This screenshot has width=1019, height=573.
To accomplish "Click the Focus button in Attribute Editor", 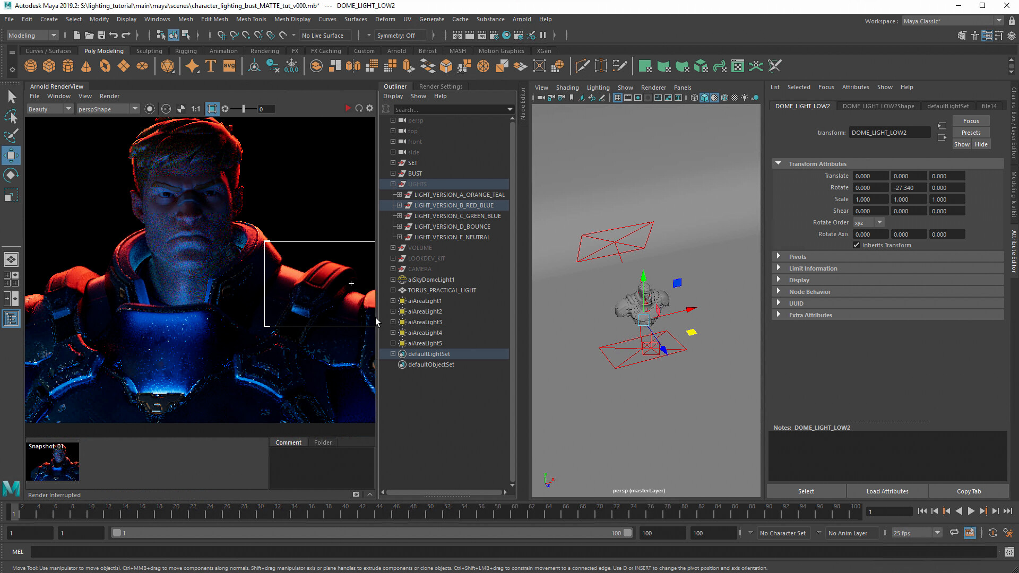I will [971, 121].
